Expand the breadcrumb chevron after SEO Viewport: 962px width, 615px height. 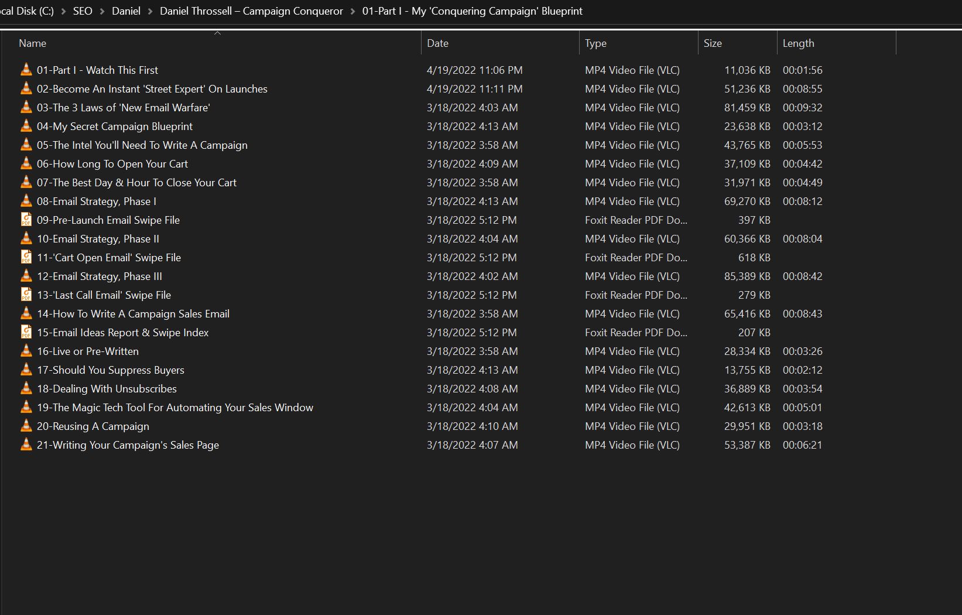[x=102, y=11]
